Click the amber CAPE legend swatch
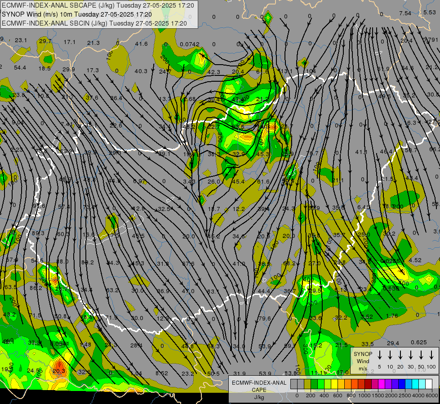 tap(341, 384)
